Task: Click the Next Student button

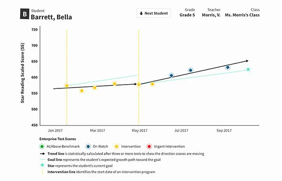Action: tap(154, 13)
